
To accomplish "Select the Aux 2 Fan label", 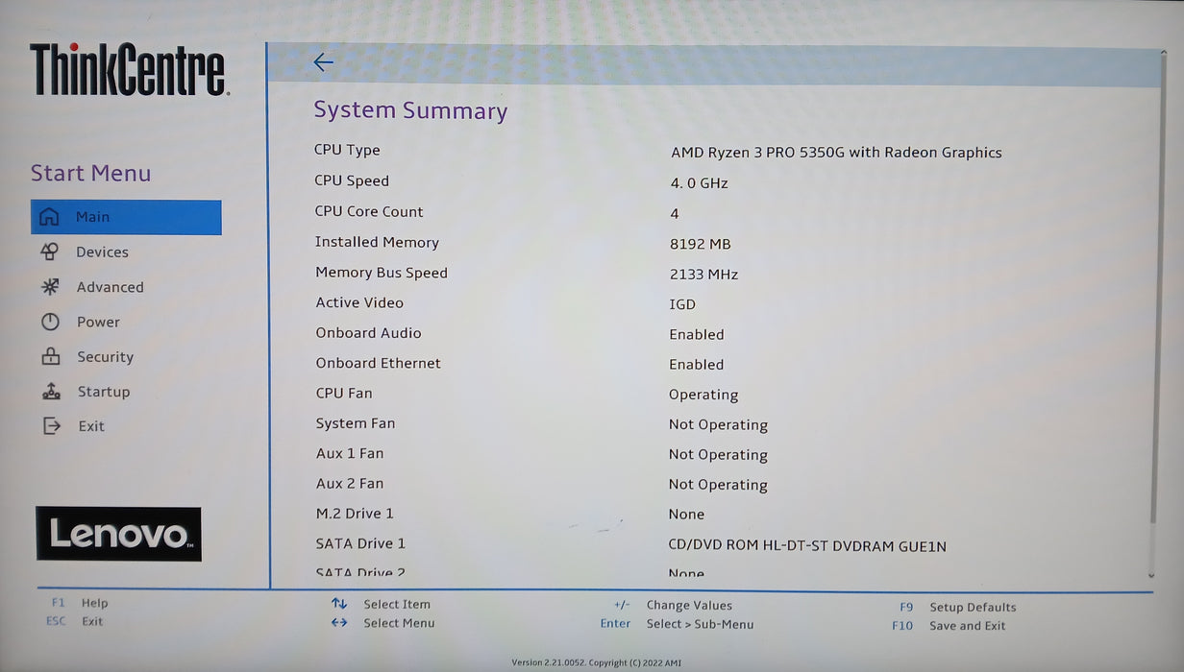I will point(350,483).
